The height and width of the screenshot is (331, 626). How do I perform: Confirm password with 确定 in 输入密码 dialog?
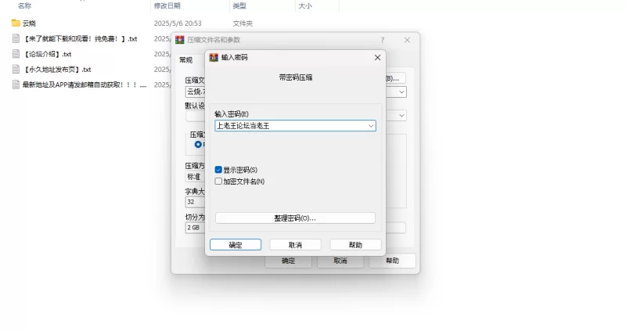click(236, 245)
